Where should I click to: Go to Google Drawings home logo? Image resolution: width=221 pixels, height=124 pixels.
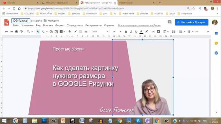[7, 22]
